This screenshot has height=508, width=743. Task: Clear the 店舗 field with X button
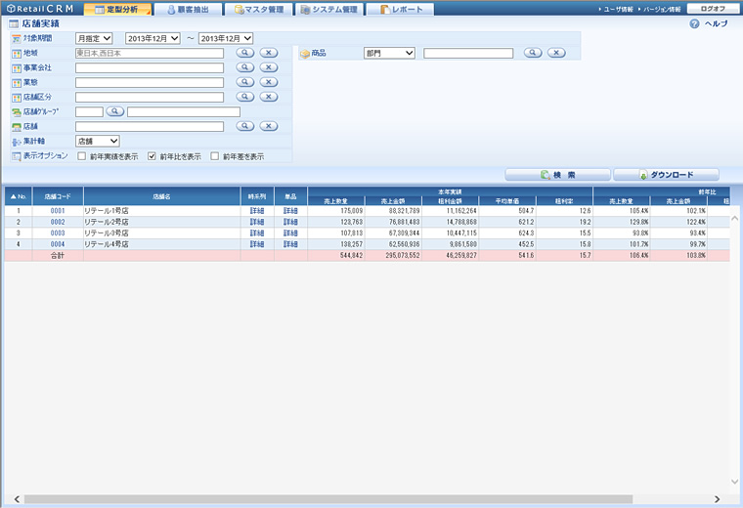point(269,126)
